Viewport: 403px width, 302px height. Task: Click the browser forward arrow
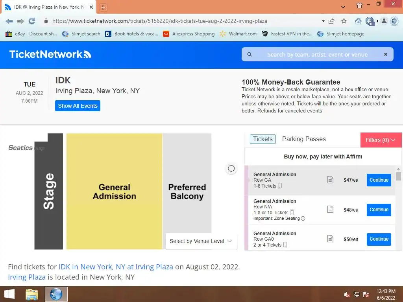click(x=20, y=21)
